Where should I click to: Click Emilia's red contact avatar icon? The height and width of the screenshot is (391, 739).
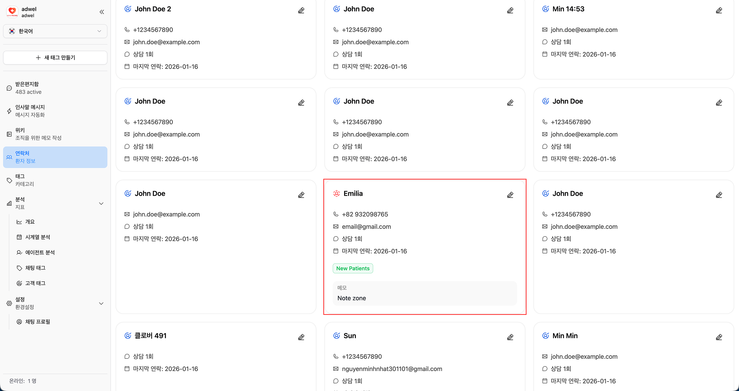[x=336, y=193]
